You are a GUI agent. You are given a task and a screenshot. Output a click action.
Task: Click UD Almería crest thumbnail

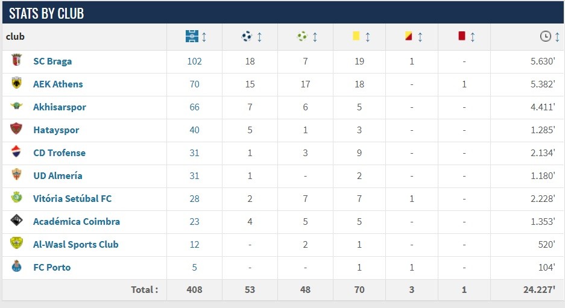pos(17,175)
